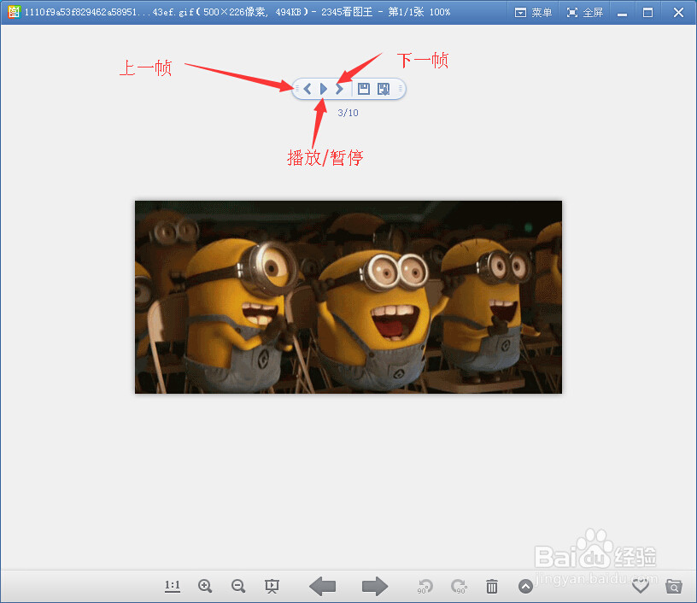This screenshot has height=603, width=697.
Task: Open the 菜单 menu
Action: tap(533, 13)
